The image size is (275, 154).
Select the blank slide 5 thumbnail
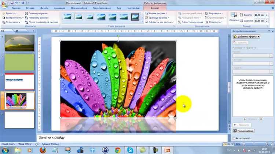point(19,120)
